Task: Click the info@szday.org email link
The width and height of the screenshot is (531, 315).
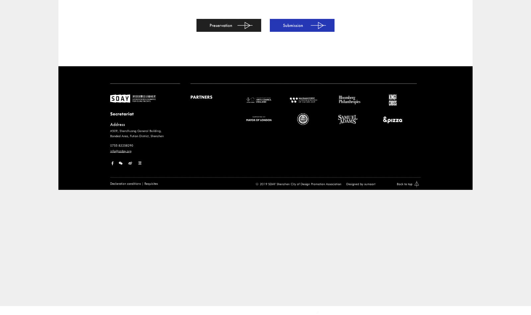Action: (x=121, y=151)
